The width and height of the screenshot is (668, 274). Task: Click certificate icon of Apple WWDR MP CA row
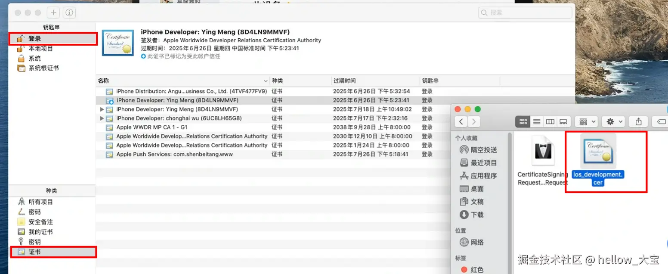[x=110, y=127]
